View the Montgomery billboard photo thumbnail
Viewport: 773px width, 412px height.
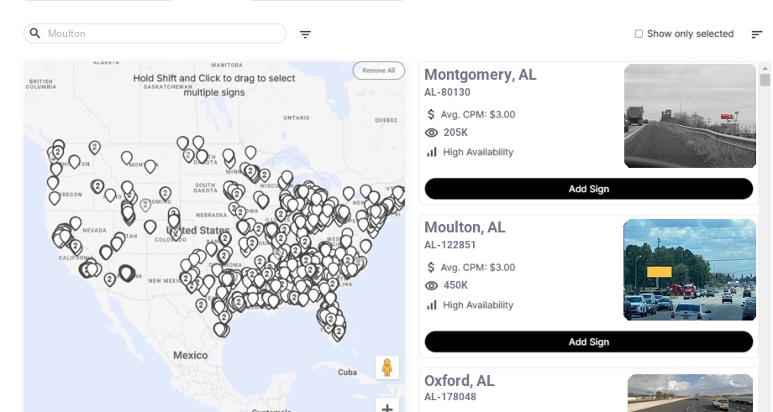click(x=690, y=116)
